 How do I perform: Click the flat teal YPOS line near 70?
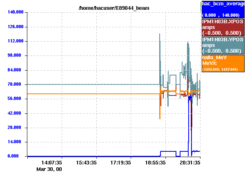(94, 84)
